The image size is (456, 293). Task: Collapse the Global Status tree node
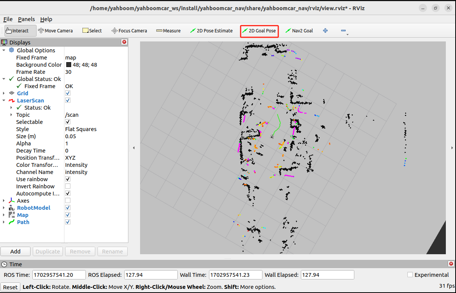pos(4,79)
